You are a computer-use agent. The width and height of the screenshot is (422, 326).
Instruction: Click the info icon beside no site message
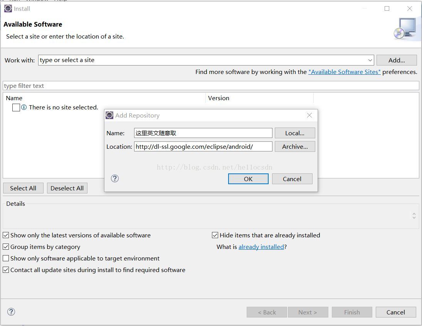pos(24,108)
